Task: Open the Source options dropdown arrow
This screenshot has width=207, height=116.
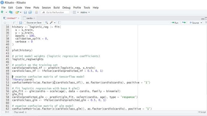Action: (201, 23)
